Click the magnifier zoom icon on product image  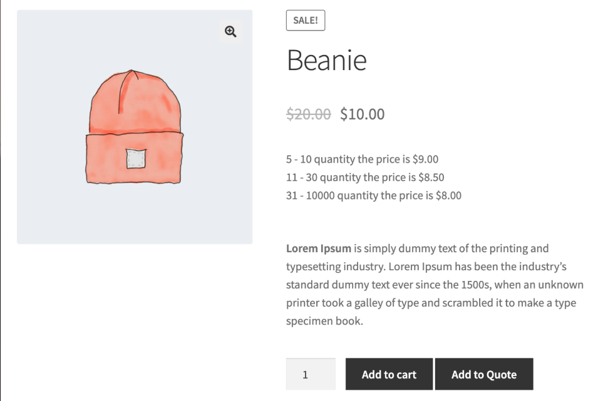[x=230, y=32]
